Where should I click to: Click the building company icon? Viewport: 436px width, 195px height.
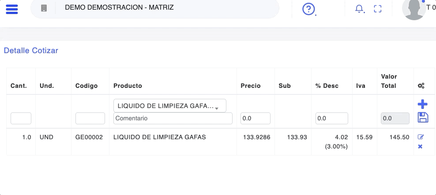click(x=43, y=8)
